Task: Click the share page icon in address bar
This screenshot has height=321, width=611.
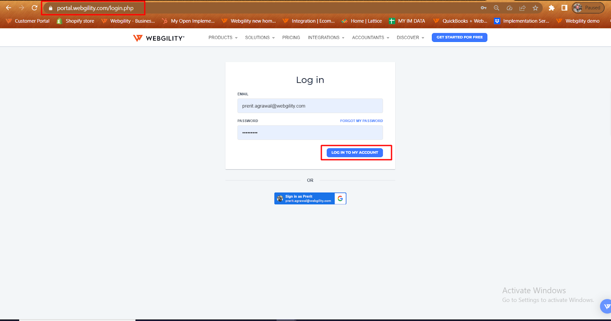Action: pyautogui.click(x=522, y=8)
